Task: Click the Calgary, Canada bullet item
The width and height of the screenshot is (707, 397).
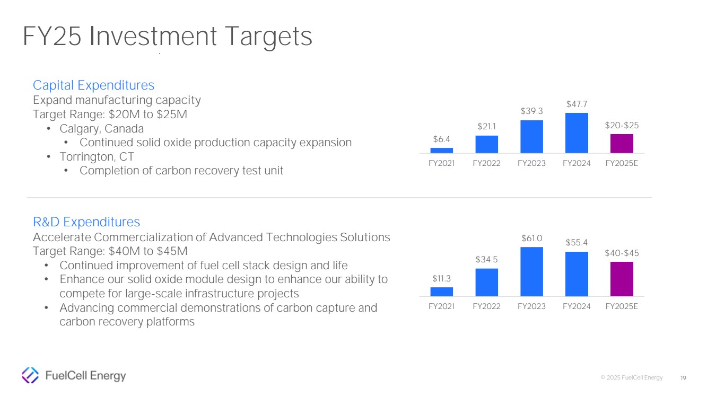Action: [102, 128]
